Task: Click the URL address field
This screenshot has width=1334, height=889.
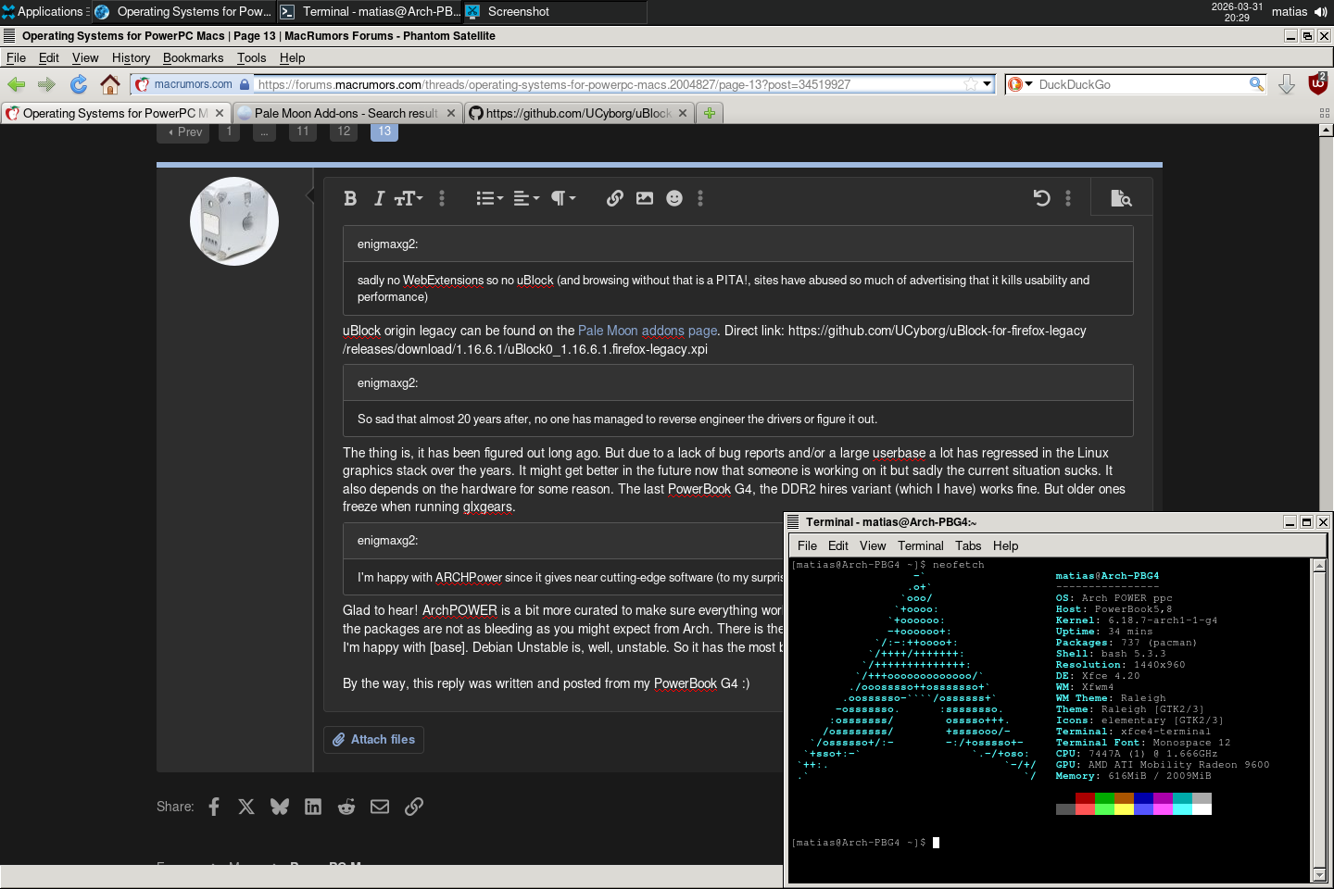Action: 608,84
